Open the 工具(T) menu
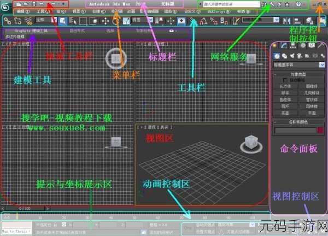Screen dimensions: 328x236 44,11
